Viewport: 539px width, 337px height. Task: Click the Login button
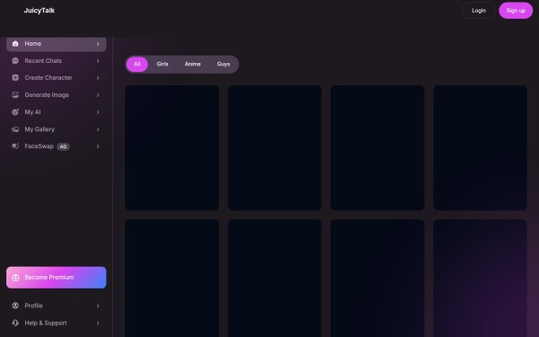479,11
